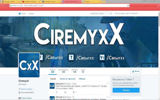Close the Discord browser tab
Screen dimensions: 160x100
point(100,2)
